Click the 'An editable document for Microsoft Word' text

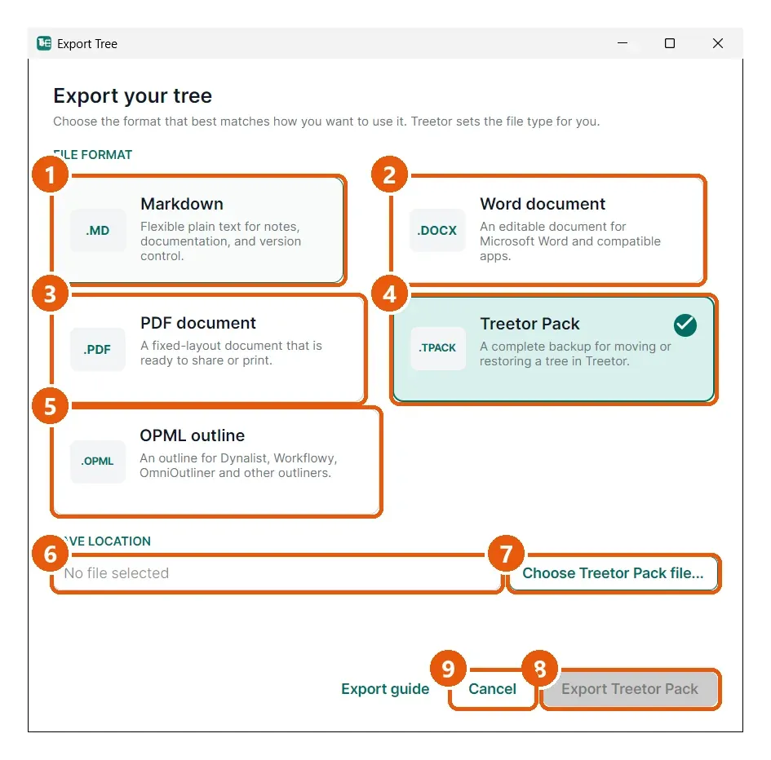570,241
